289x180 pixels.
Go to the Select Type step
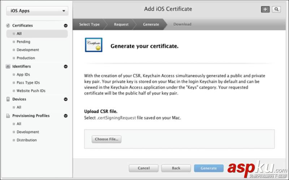[x=90, y=24]
